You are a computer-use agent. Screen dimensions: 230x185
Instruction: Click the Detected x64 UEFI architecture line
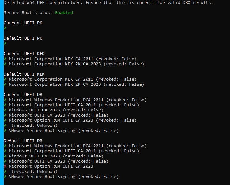[108, 3]
